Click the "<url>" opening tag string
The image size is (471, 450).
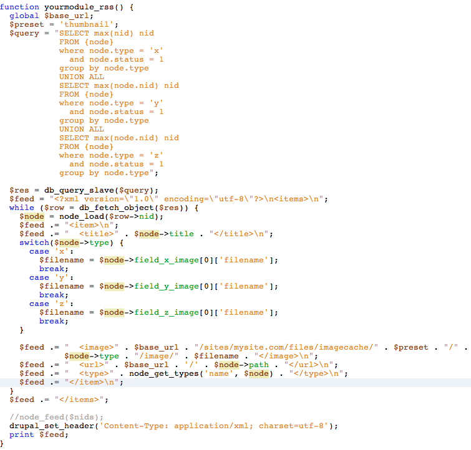coord(87,365)
